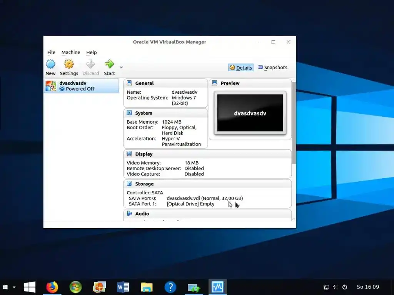Click the VirtualBox taskbar icon
Image resolution: width=394 pixels, height=295 pixels.
pos(217,287)
